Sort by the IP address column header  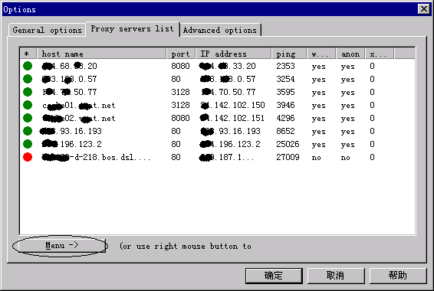234,54
